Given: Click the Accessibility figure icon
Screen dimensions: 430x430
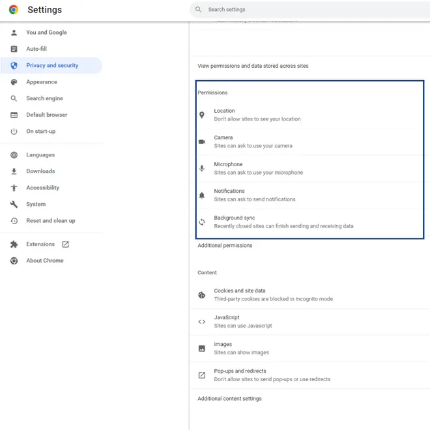Looking at the screenshot, I should point(14,188).
